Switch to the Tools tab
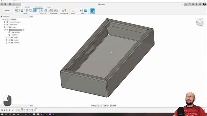207x116 pixels. [x=49, y=7]
